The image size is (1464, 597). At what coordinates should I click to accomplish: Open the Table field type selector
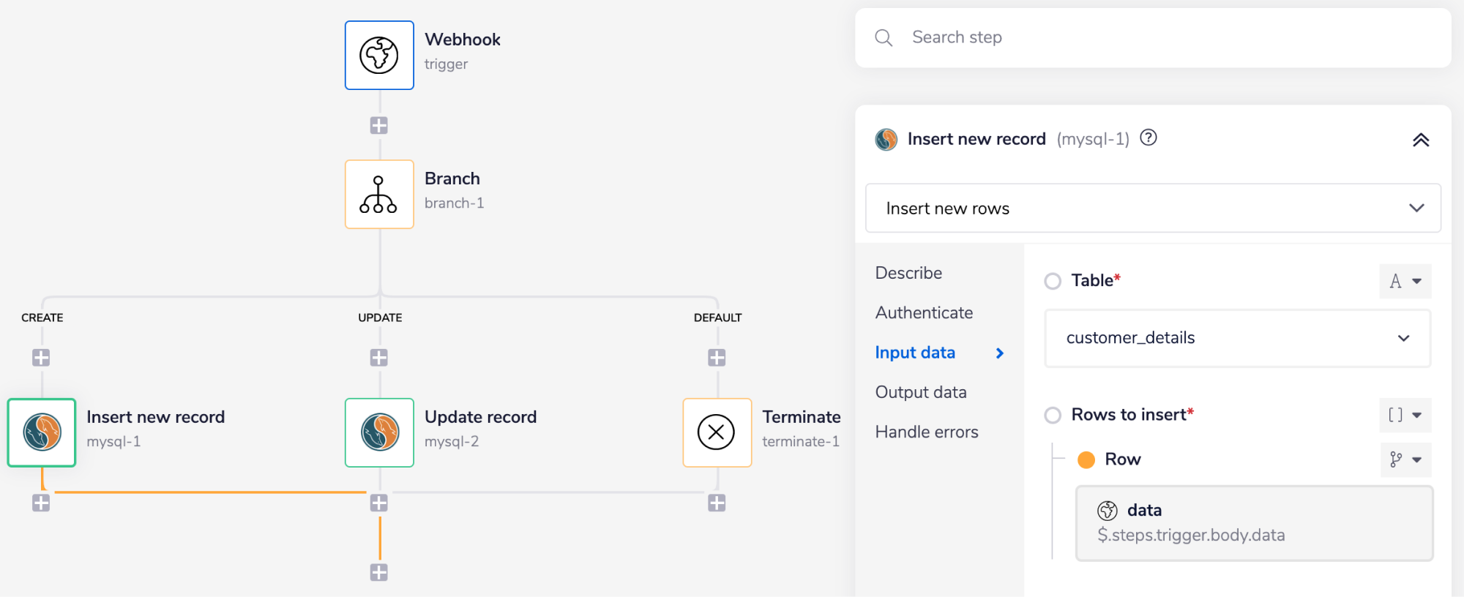[x=1405, y=281]
